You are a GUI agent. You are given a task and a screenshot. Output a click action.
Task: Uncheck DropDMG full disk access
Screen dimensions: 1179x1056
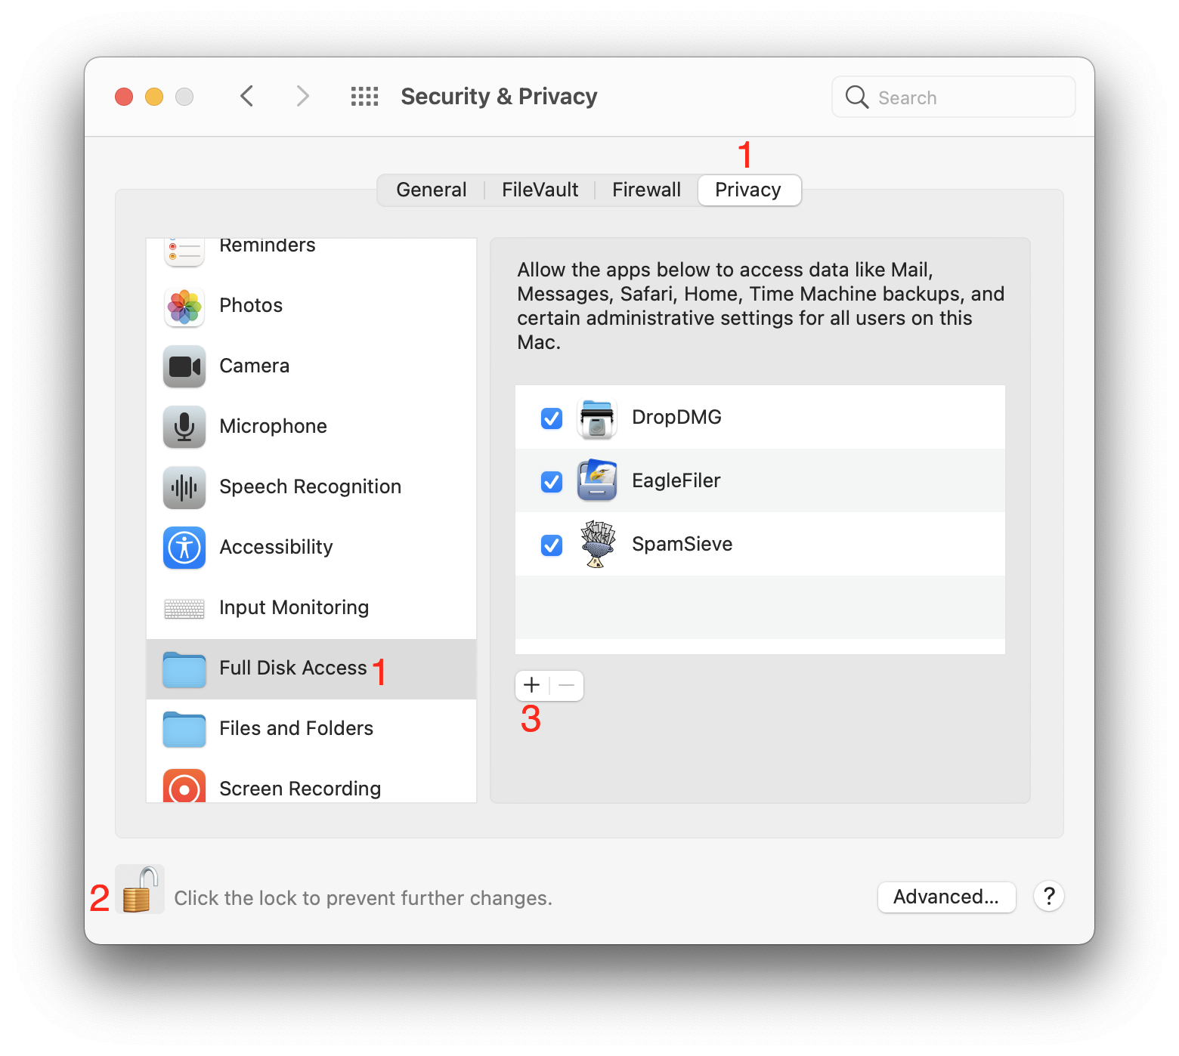click(x=551, y=418)
